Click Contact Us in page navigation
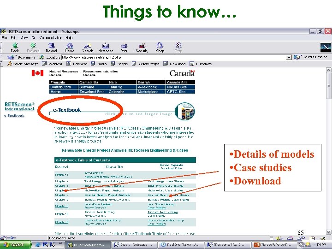Screen dimensions: 332x249 tap(89, 83)
